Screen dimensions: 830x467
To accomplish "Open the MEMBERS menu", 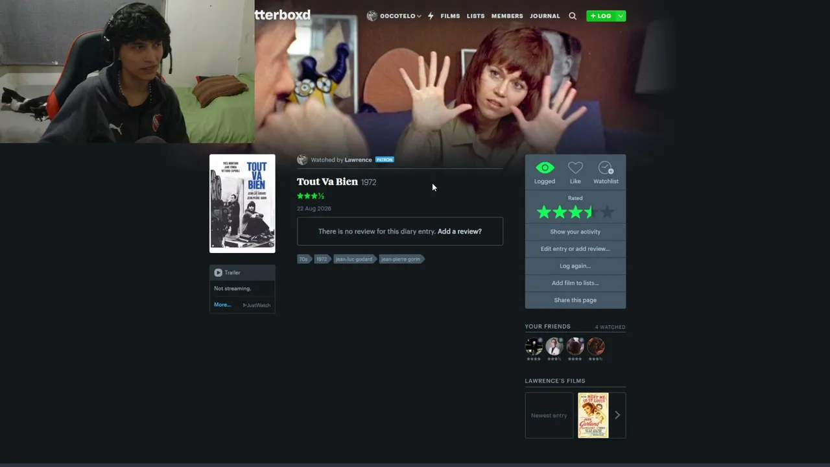I will (507, 16).
